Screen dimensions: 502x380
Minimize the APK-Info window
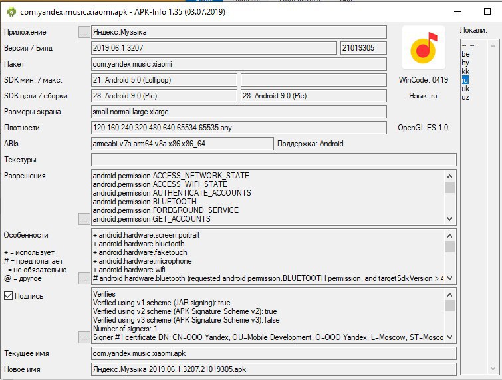coord(457,12)
